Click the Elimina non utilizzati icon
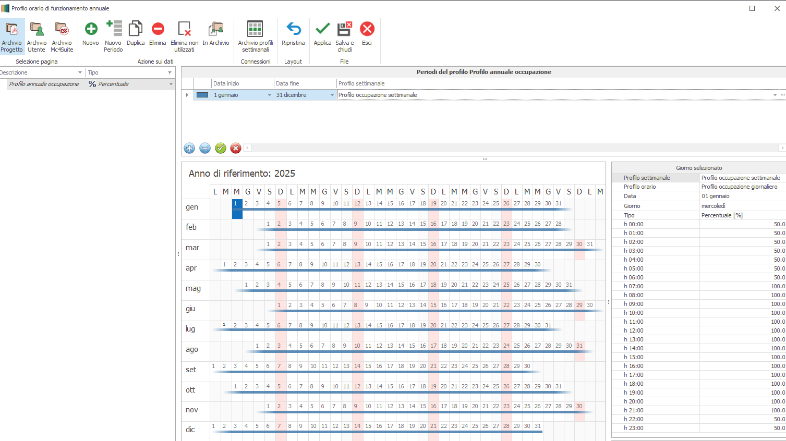The image size is (786, 441). 184,30
